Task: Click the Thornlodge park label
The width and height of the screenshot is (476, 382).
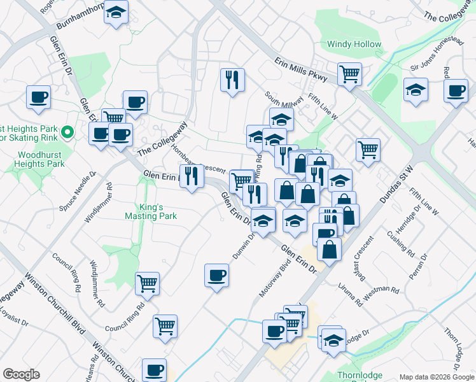Action: pos(360,376)
